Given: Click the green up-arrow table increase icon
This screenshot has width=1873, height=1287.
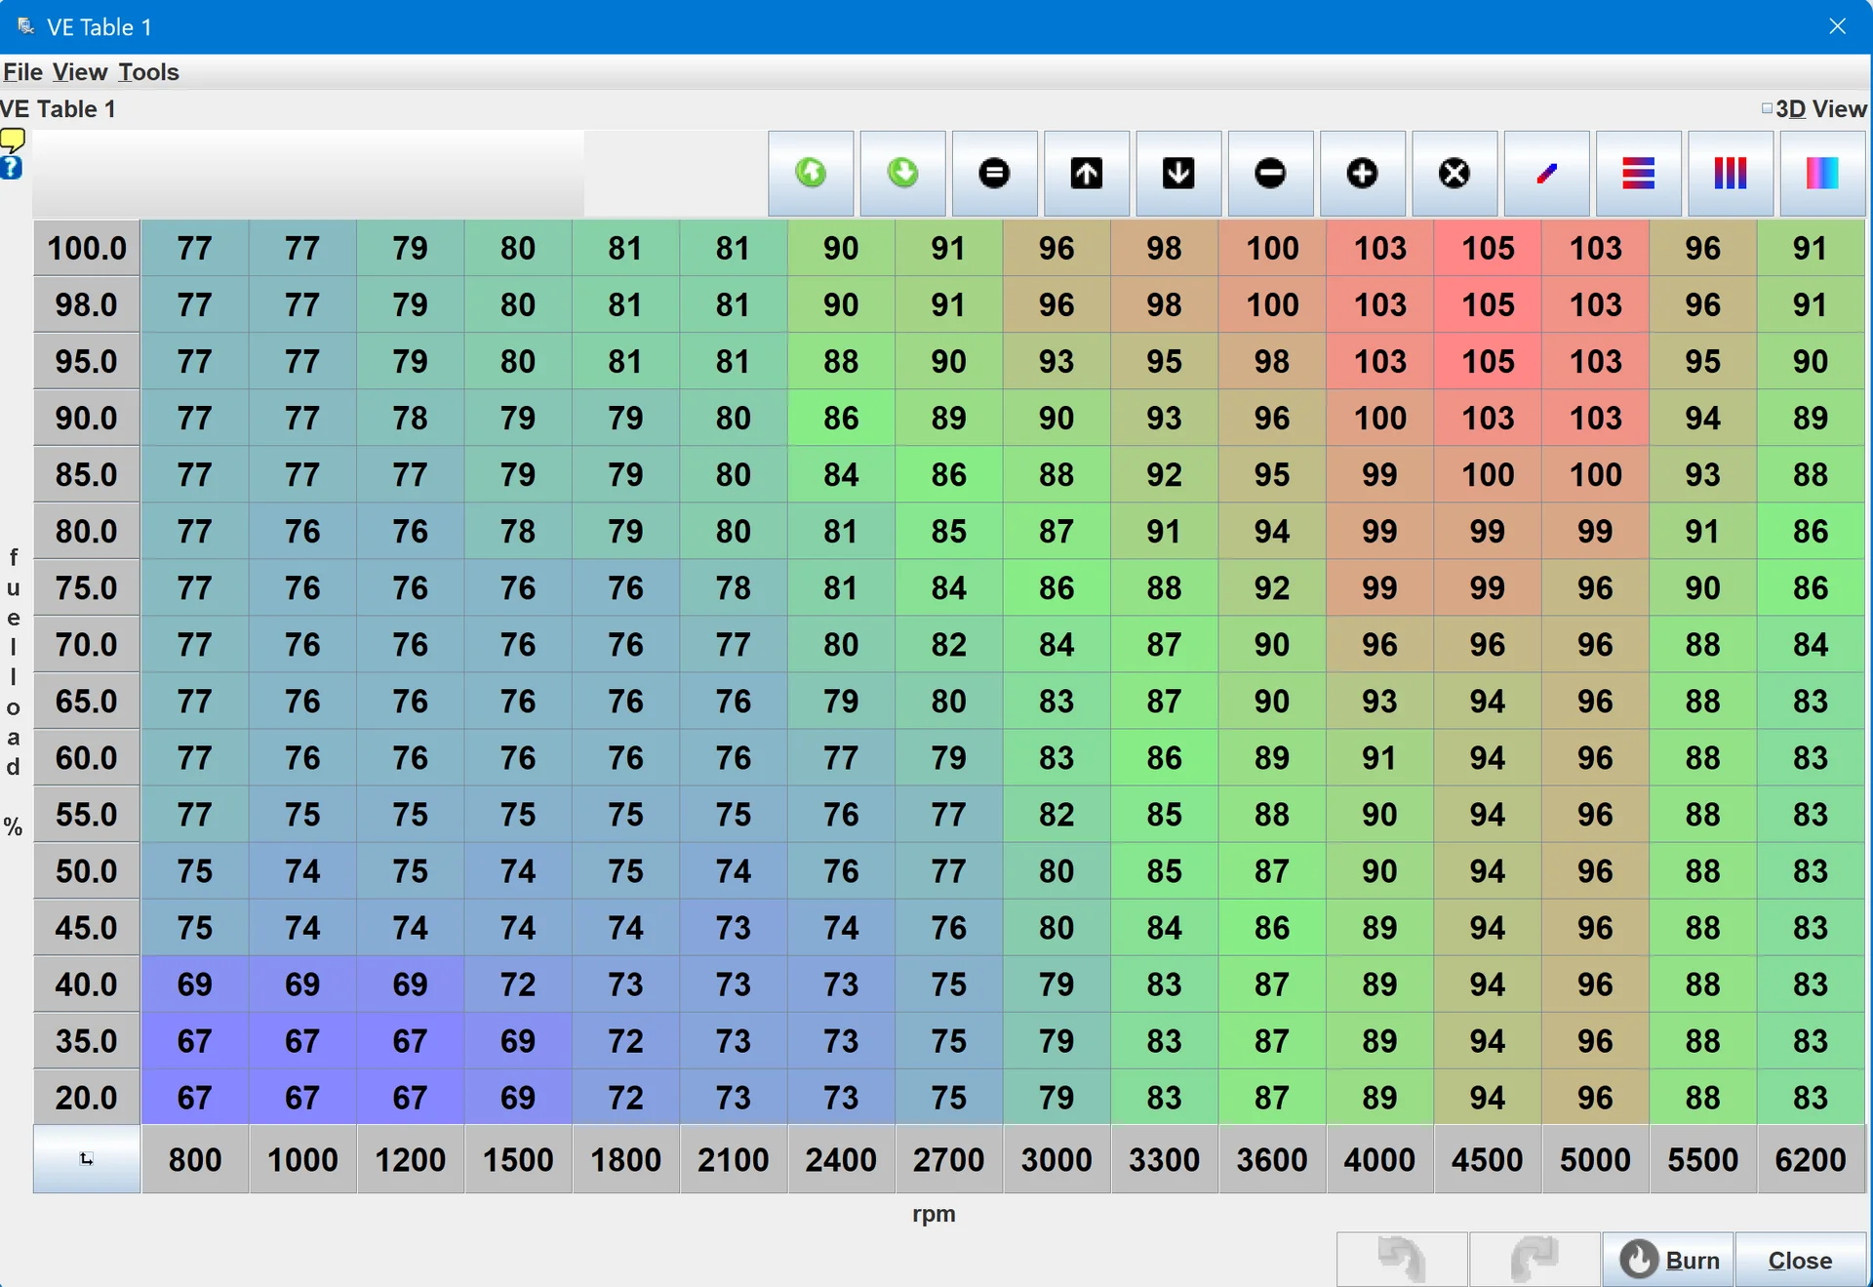Looking at the screenshot, I should (x=811, y=174).
